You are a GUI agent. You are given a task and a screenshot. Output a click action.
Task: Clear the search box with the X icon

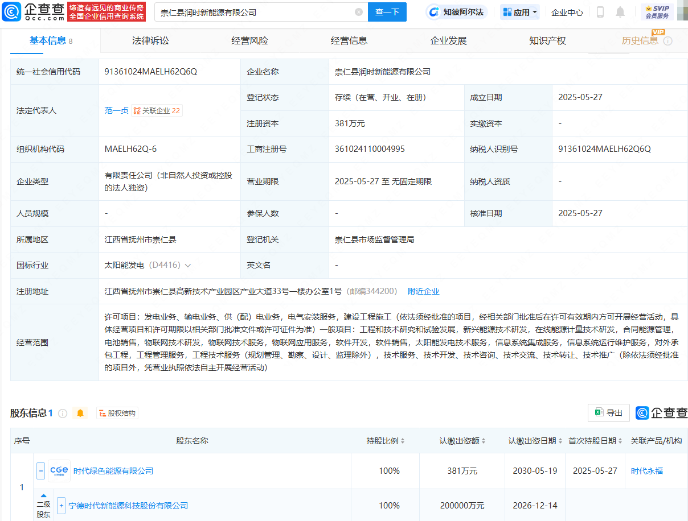(x=359, y=12)
